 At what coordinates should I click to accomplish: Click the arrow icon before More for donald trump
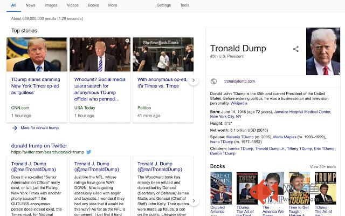(x=15, y=128)
